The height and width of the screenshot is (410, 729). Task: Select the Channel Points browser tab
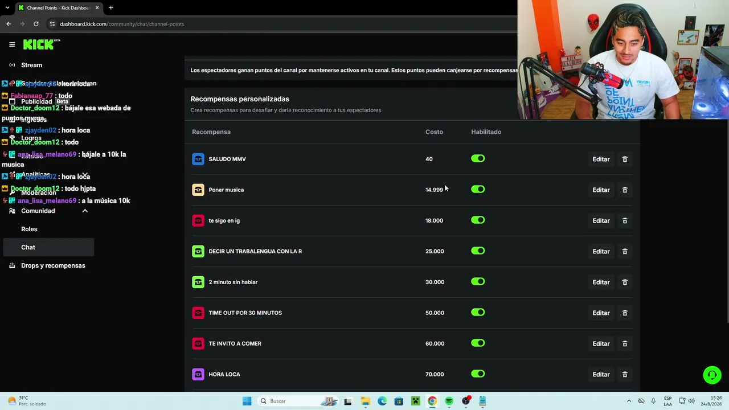point(58,7)
